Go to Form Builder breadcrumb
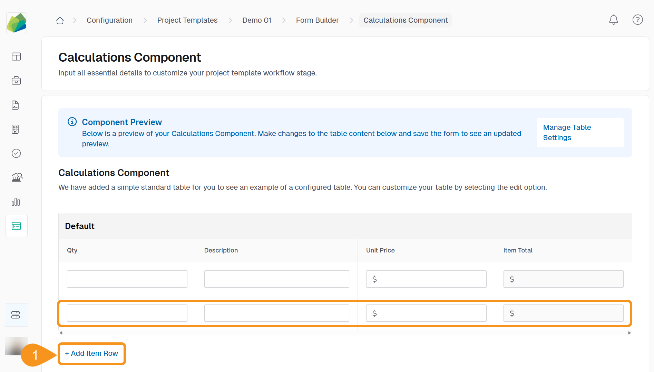 (317, 20)
